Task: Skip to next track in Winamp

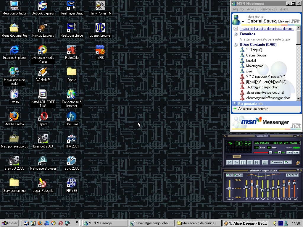Action: [x=257, y=162]
